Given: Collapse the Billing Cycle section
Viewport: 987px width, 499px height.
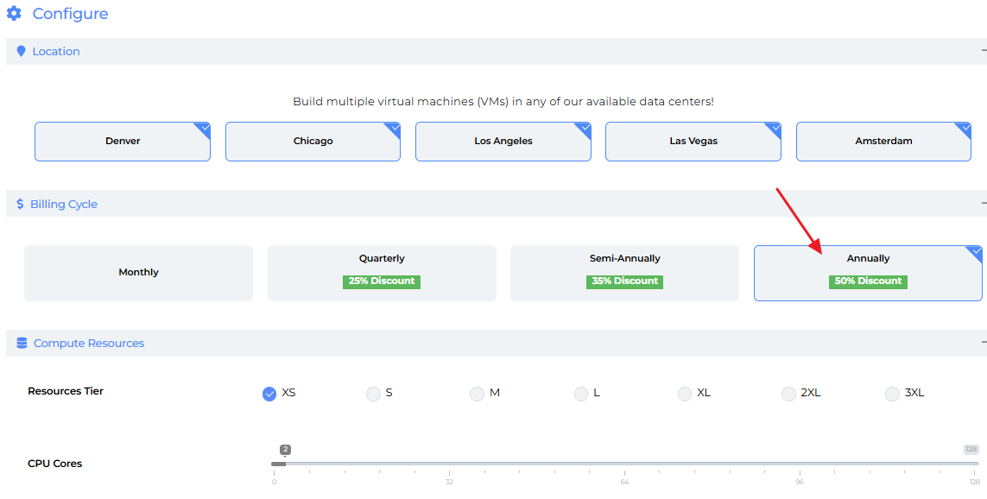Looking at the screenshot, I should [983, 204].
